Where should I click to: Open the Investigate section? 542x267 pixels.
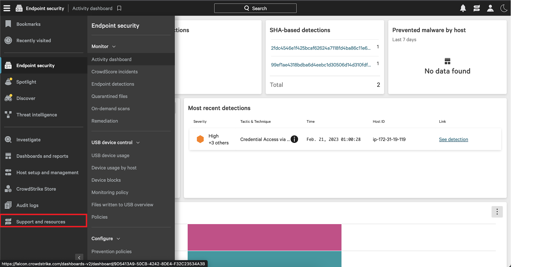28,139
